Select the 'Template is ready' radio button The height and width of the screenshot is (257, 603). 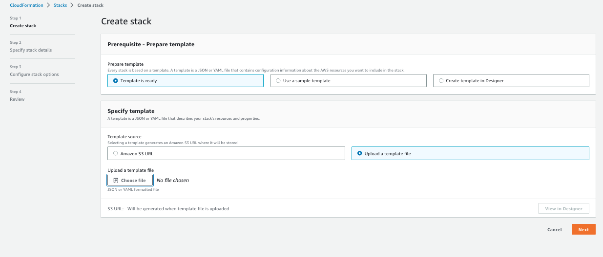click(115, 81)
